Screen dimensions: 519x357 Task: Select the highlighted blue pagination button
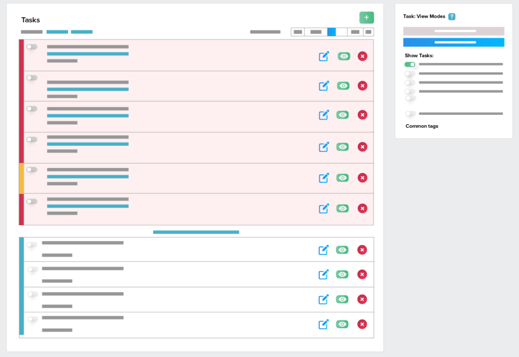331,32
